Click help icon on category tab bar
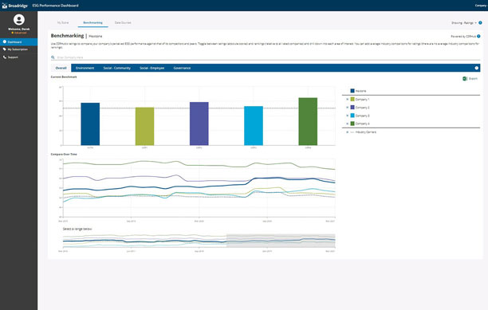This screenshot has height=310, width=488. (477, 68)
